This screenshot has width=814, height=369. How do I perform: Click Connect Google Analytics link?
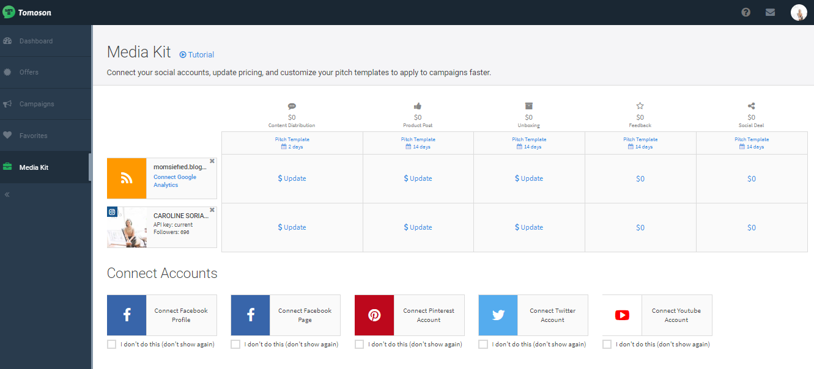[175, 181]
